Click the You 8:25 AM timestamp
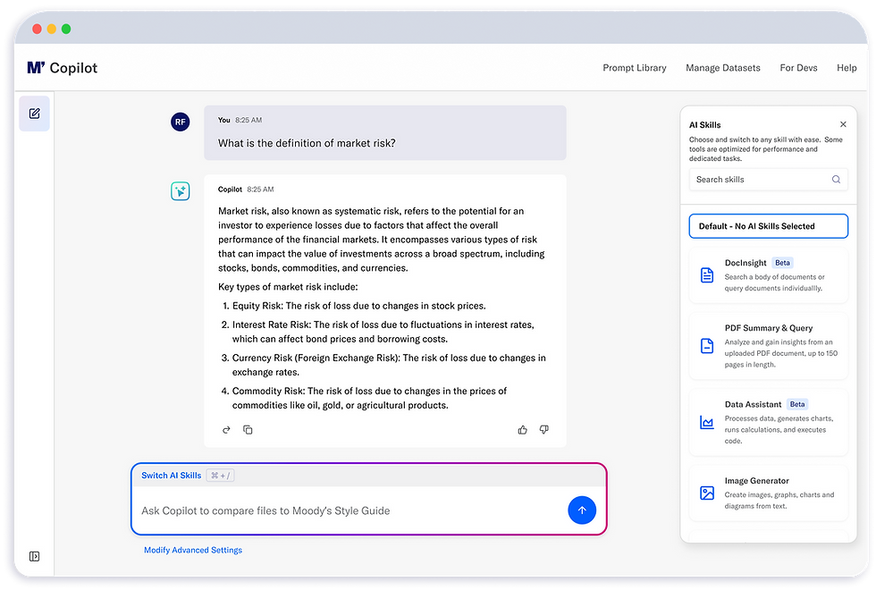876x590 pixels. 248,120
